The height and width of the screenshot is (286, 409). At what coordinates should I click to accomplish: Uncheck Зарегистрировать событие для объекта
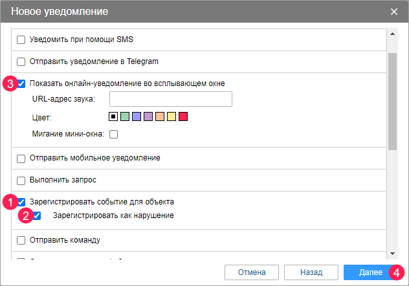point(21,202)
